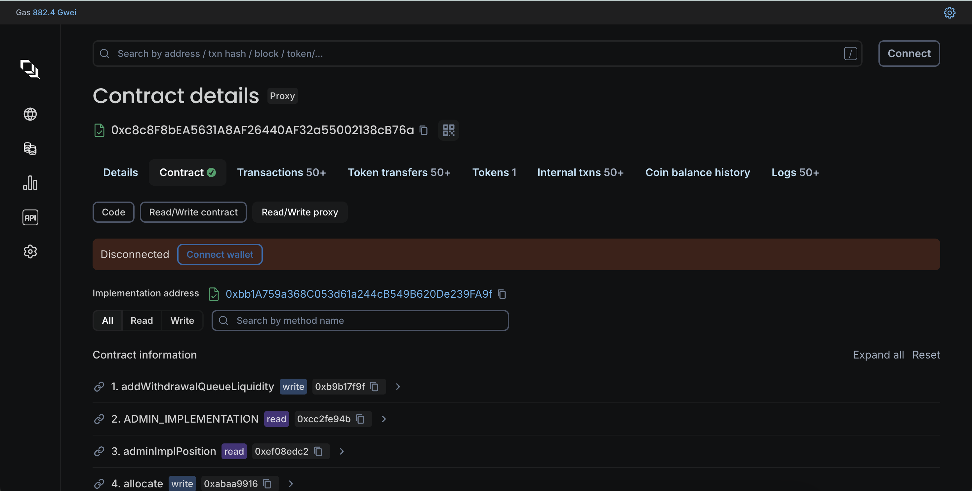Copy the contract address 0xc8c8F8...B76a

tap(424, 130)
